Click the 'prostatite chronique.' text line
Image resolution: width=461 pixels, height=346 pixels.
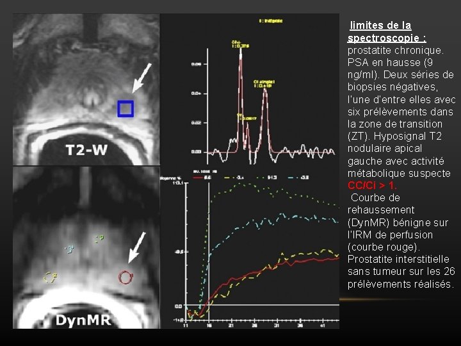[396, 51]
